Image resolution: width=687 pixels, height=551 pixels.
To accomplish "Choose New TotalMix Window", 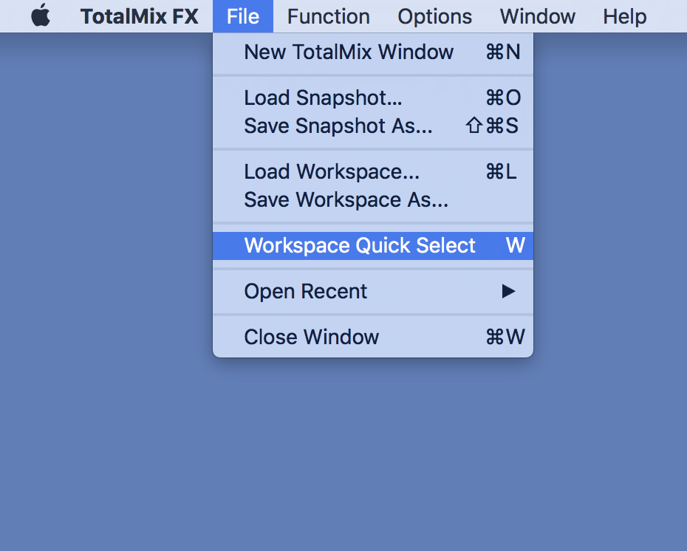I will point(349,52).
